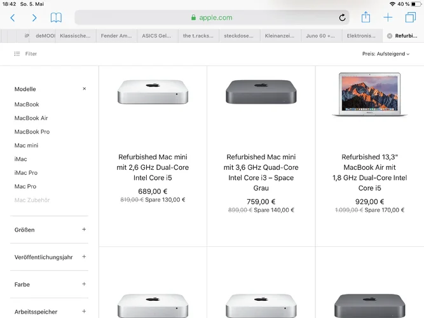The image size is (424, 318).
Task: Click the Filter label
Action: coord(31,54)
